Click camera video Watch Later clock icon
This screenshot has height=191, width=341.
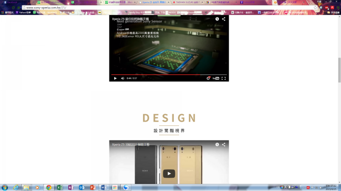pos(217,19)
